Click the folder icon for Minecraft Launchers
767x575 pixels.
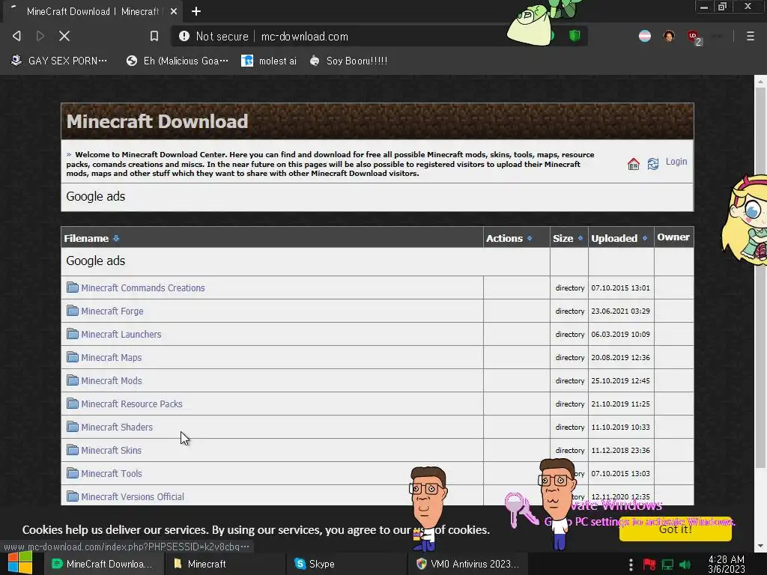click(73, 334)
